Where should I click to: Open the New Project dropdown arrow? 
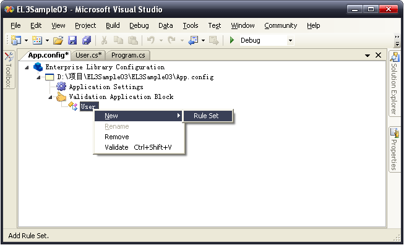tap(26, 40)
